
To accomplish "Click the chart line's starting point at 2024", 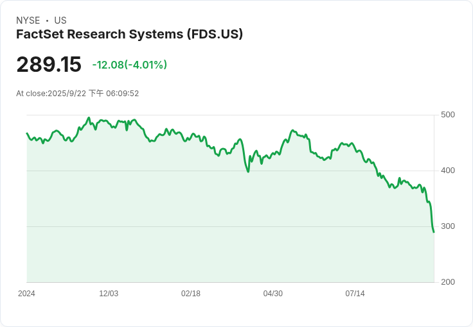I will coord(27,133).
